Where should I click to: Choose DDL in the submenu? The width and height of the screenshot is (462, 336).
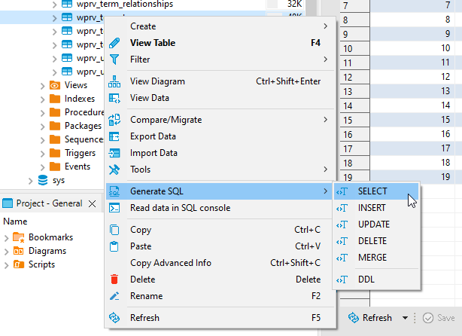tap(366, 279)
